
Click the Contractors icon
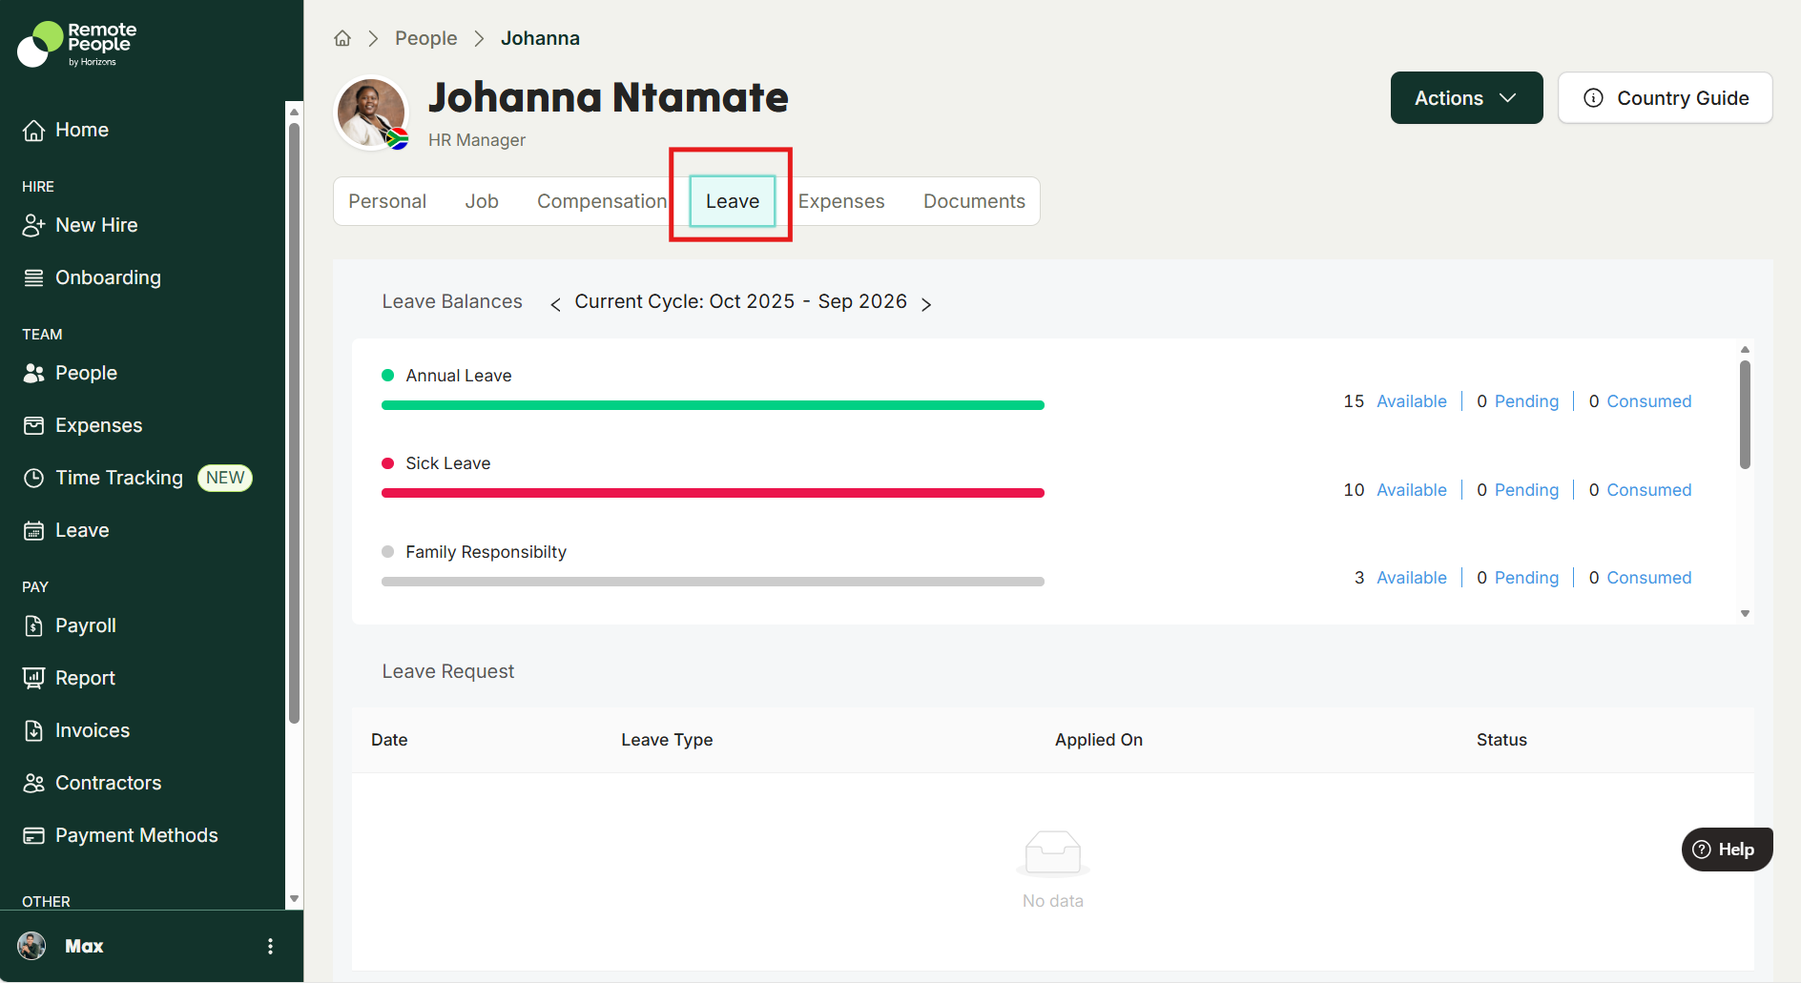(34, 784)
